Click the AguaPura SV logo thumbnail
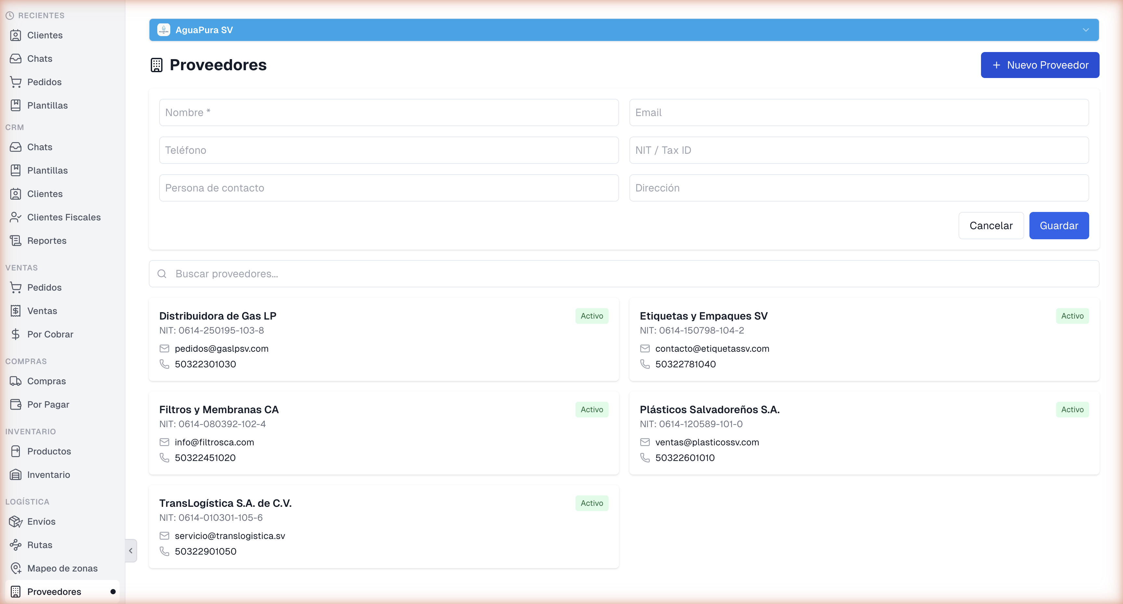This screenshot has width=1123, height=604. (x=163, y=30)
